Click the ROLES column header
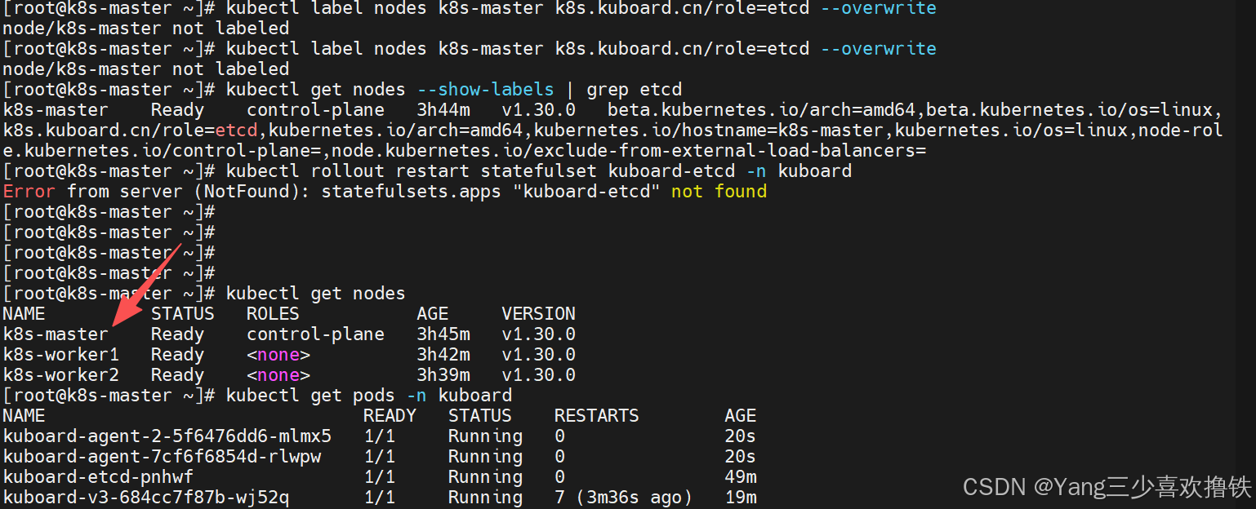This screenshot has width=1256, height=509. [x=273, y=314]
